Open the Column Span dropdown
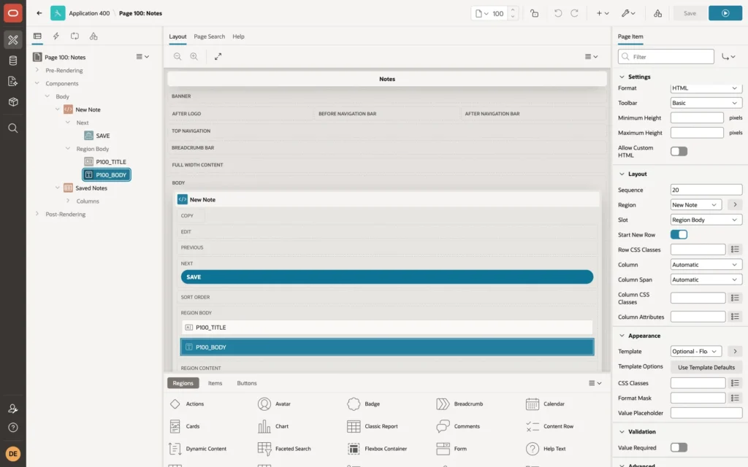 706,279
